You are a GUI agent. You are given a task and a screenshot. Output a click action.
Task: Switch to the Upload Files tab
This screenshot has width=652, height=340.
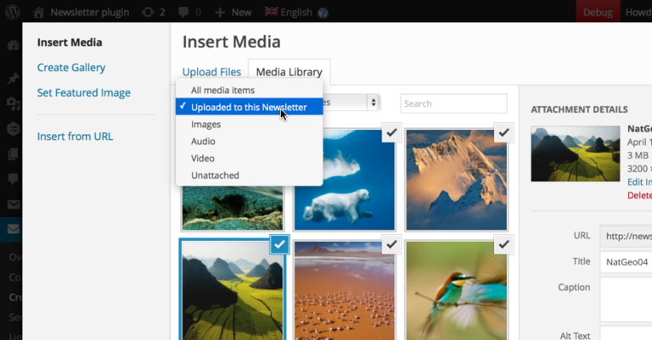click(211, 72)
